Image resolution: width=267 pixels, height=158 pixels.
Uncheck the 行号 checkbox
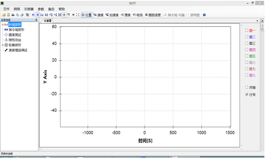247,94
